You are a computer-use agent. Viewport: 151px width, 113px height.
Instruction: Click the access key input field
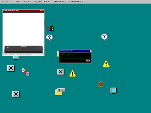74,57
